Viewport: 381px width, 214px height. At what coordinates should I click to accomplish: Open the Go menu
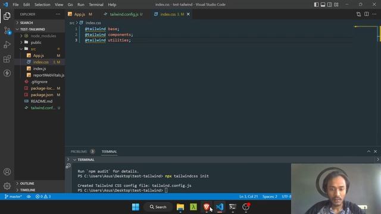click(x=70, y=5)
